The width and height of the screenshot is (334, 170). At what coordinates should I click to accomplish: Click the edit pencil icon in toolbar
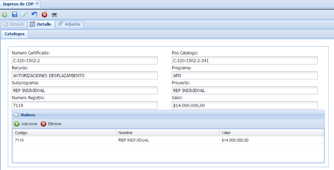24,15
